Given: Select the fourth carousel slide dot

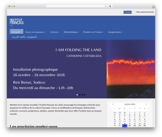Looking at the screenshot, I should (85, 95).
